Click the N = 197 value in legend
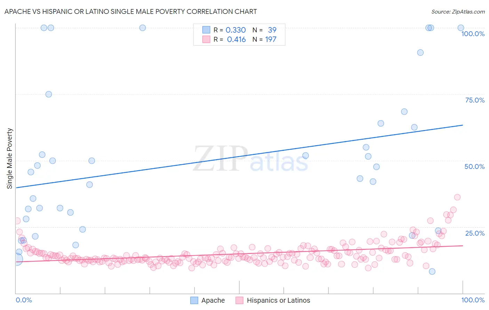This screenshot has height=310, width=489. pos(264,39)
